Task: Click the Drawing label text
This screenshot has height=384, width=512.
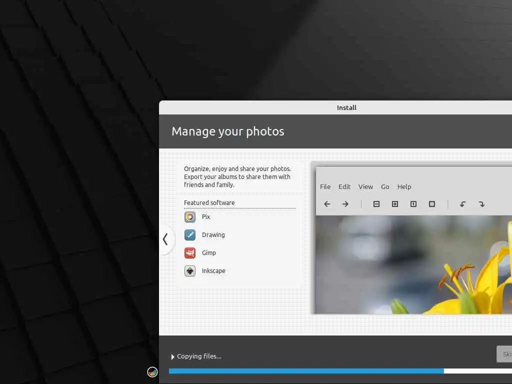Action: [213, 235]
